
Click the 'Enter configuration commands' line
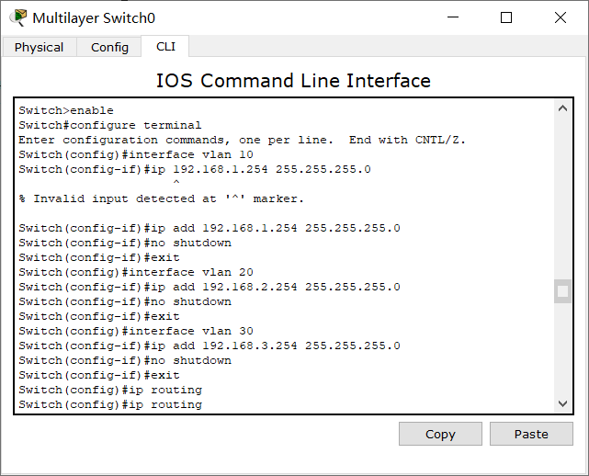[x=243, y=140]
